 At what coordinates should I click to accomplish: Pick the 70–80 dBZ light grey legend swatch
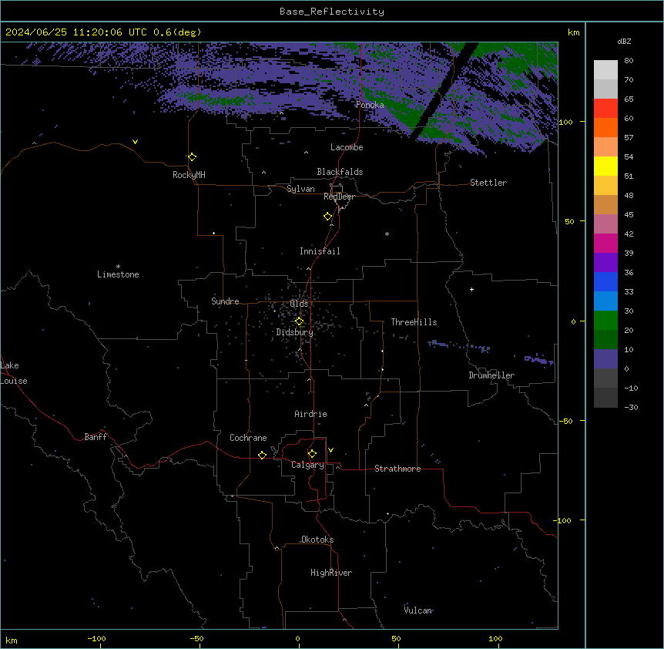pos(605,70)
